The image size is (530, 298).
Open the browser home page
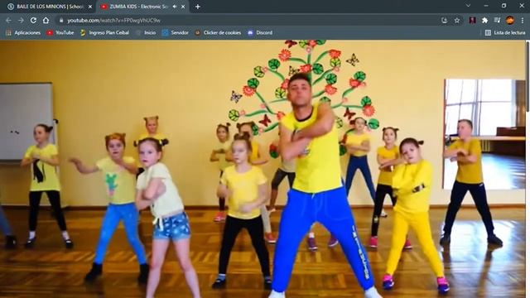tap(46, 20)
